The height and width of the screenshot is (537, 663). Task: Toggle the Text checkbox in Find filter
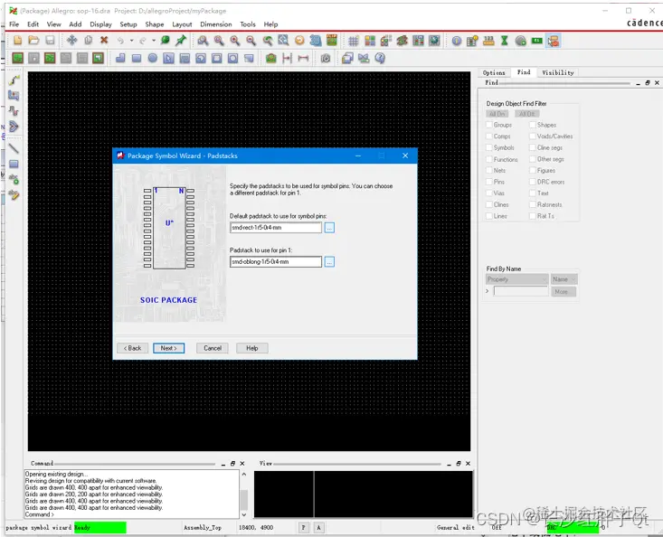533,193
